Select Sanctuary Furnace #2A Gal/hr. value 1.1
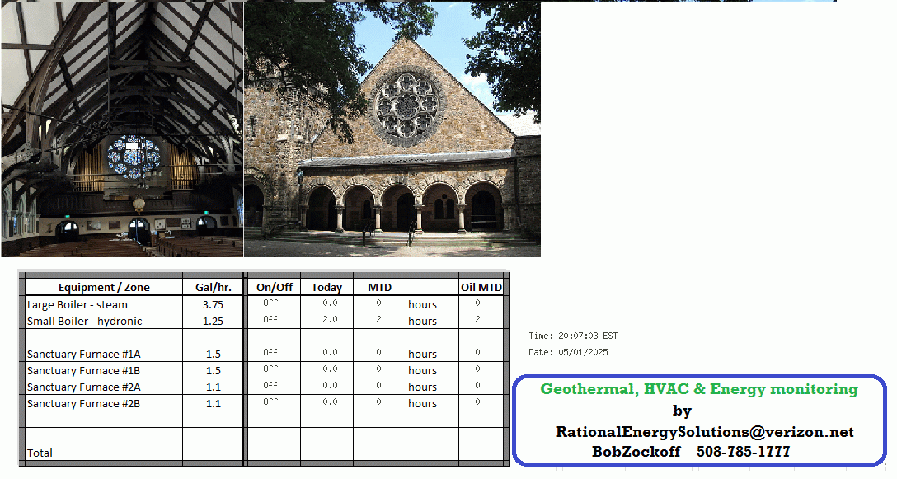The height and width of the screenshot is (479, 897). (x=214, y=387)
